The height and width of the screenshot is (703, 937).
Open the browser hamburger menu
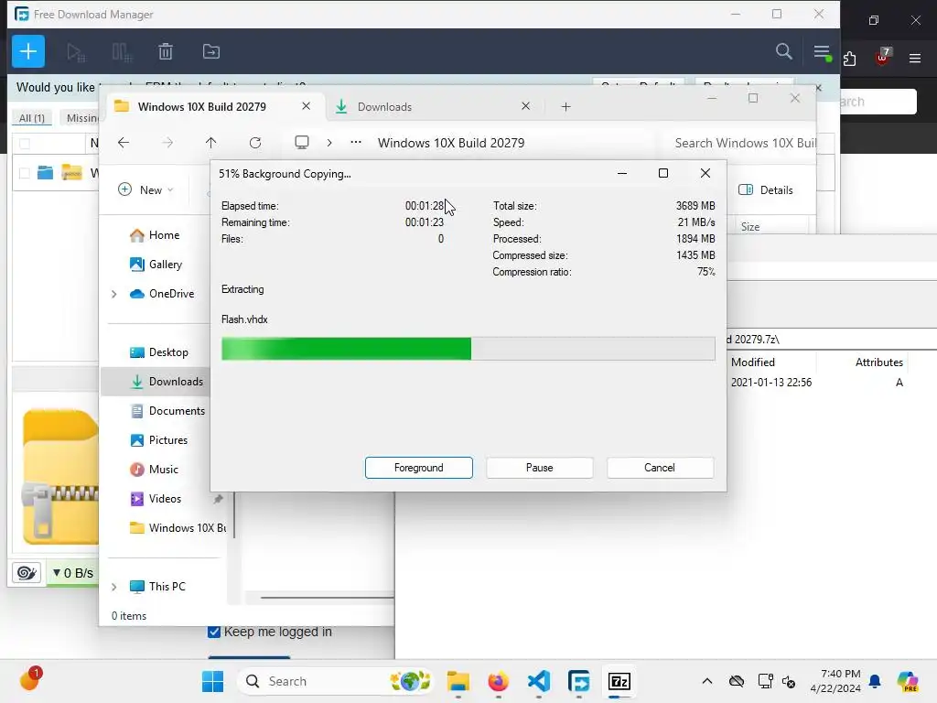point(915,58)
